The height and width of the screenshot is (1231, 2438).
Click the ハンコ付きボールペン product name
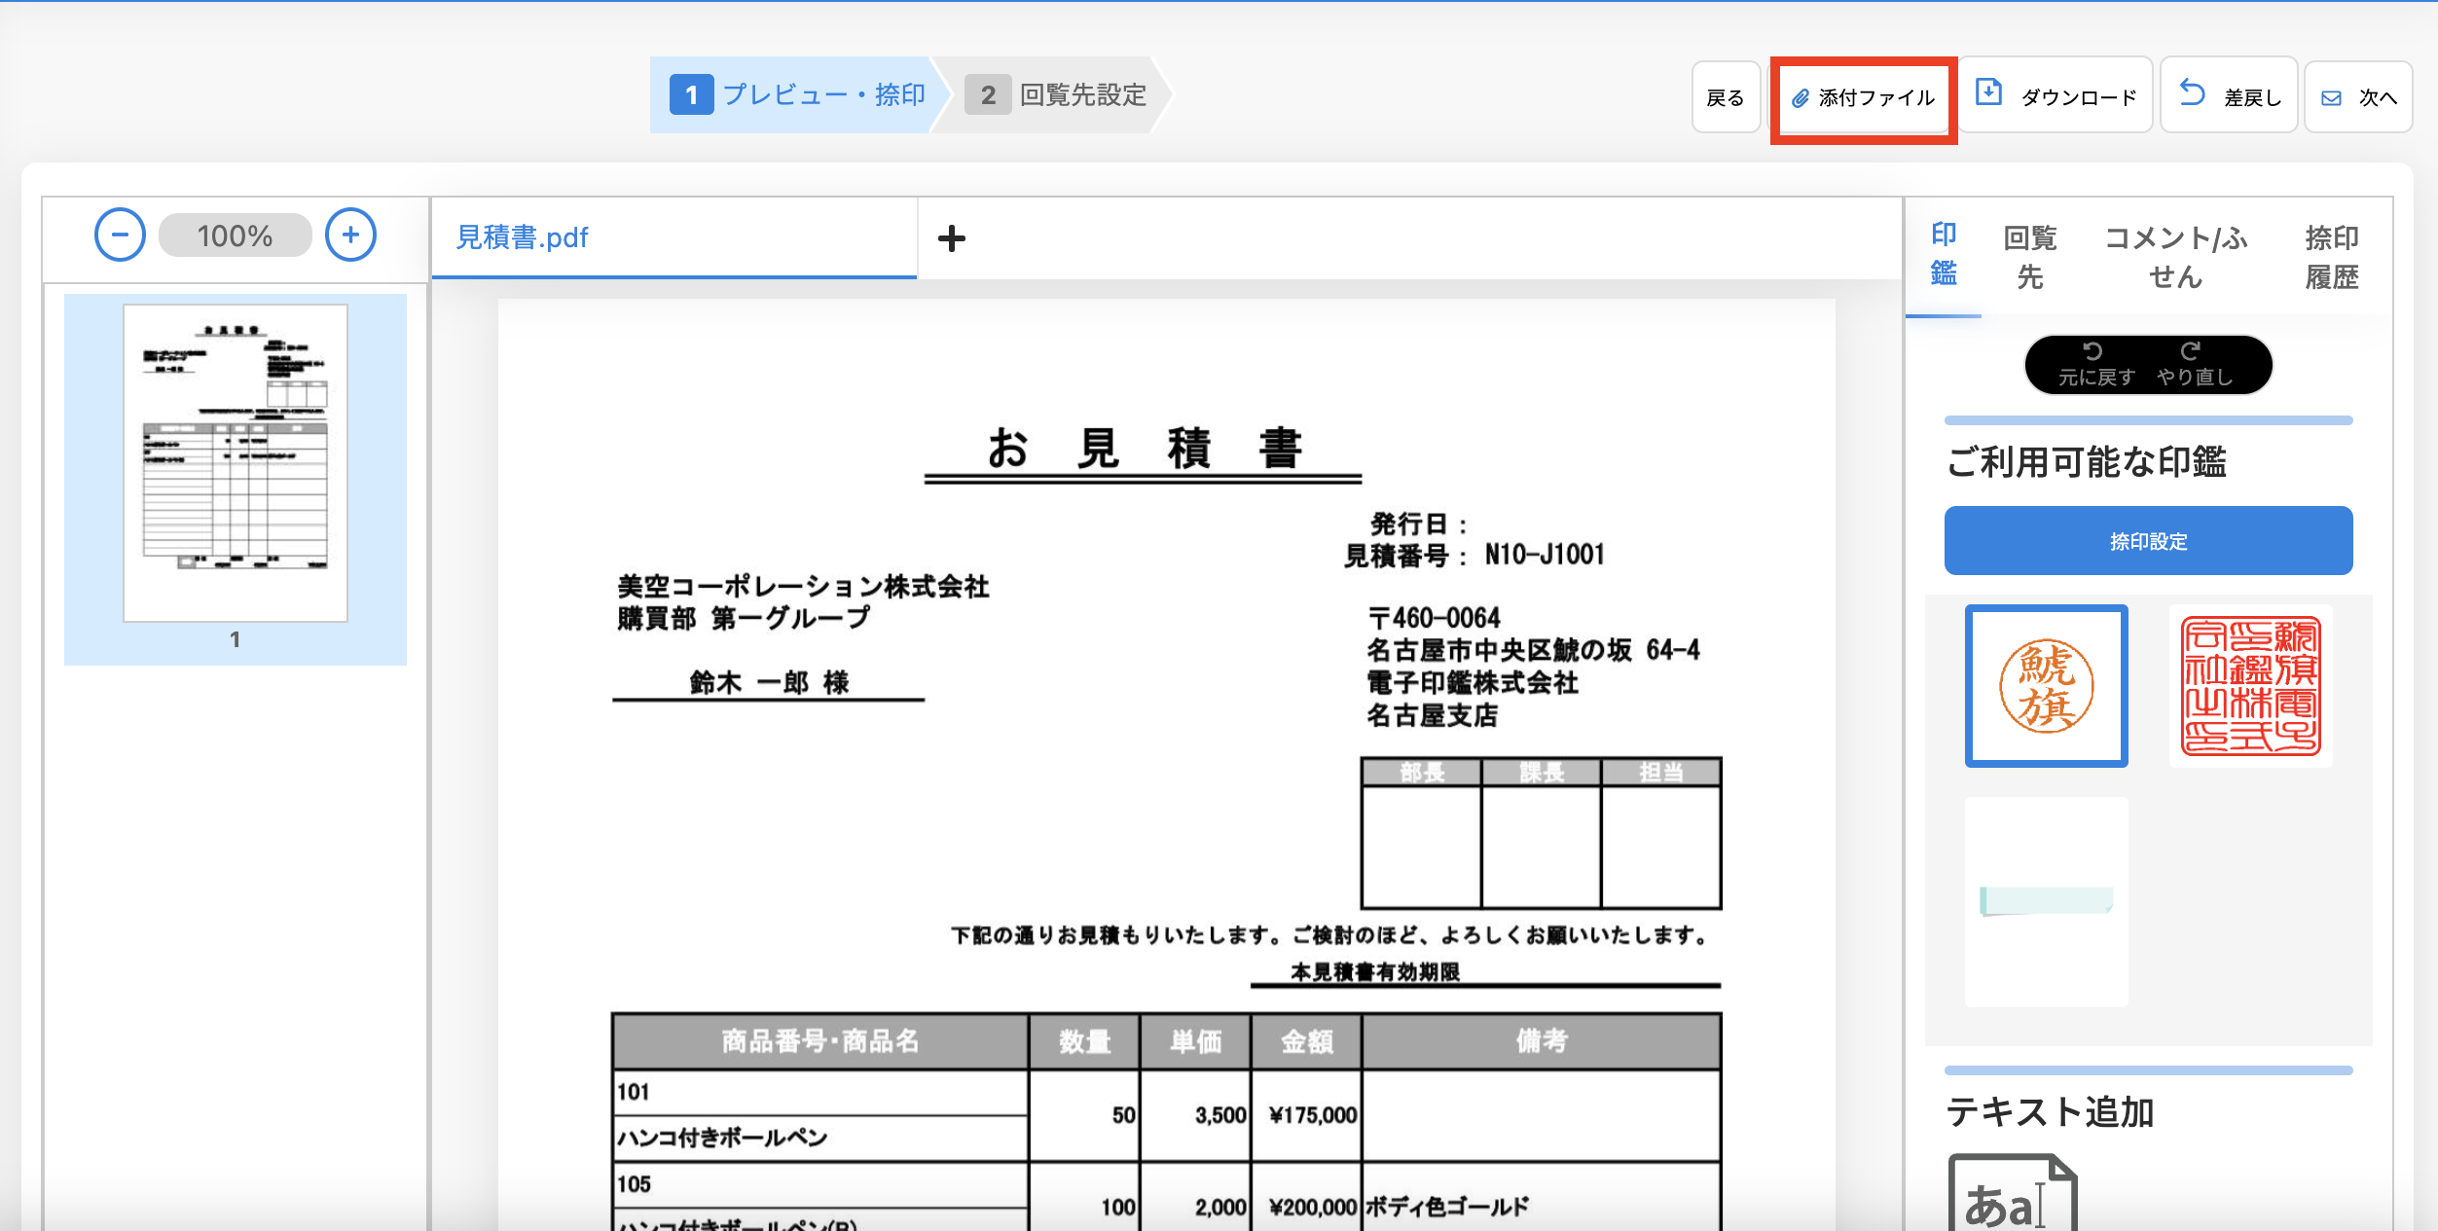(722, 1137)
